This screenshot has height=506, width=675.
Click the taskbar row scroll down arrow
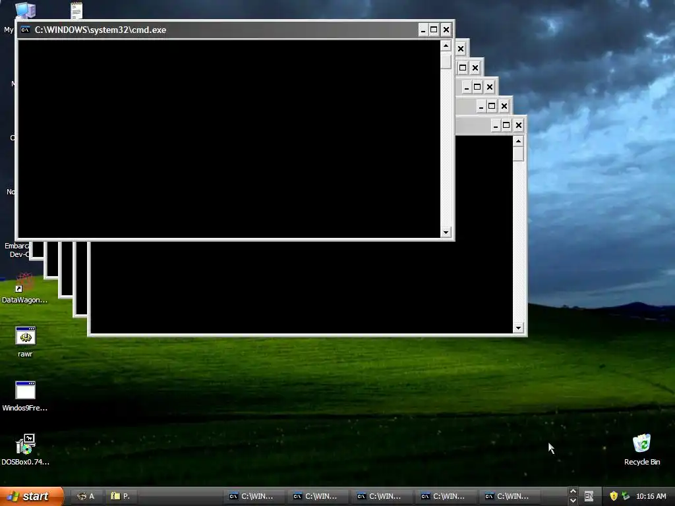pyautogui.click(x=573, y=501)
